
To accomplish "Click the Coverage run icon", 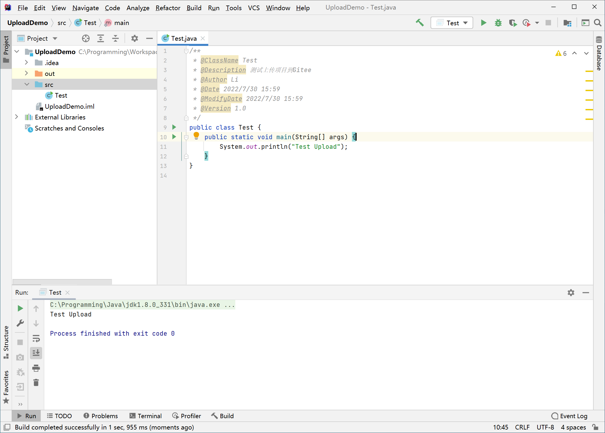I will (x=513, y=22).
